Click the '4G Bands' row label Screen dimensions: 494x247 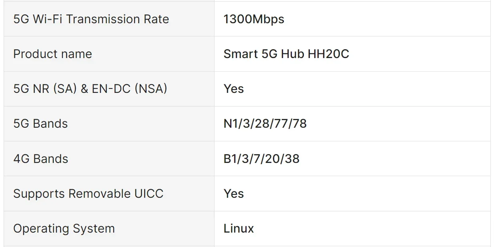pos(40,159)
